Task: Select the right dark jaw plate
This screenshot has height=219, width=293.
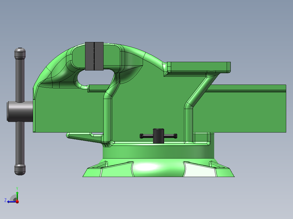Action: (x=99, y=56)
